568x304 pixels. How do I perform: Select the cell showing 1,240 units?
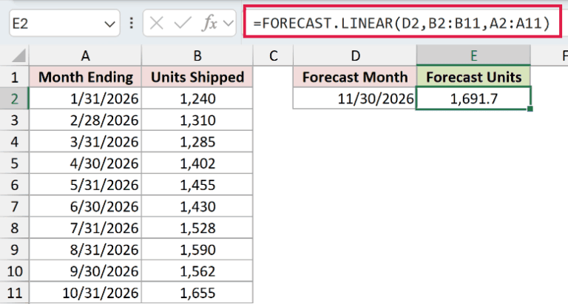point(197,98)
